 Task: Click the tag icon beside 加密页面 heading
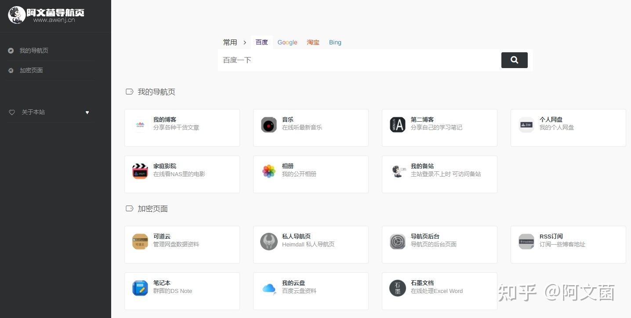pyautogui.click(x=130, y=209)
